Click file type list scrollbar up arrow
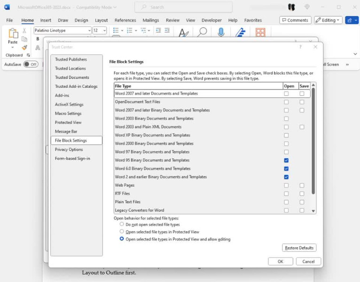 (313, 85)
